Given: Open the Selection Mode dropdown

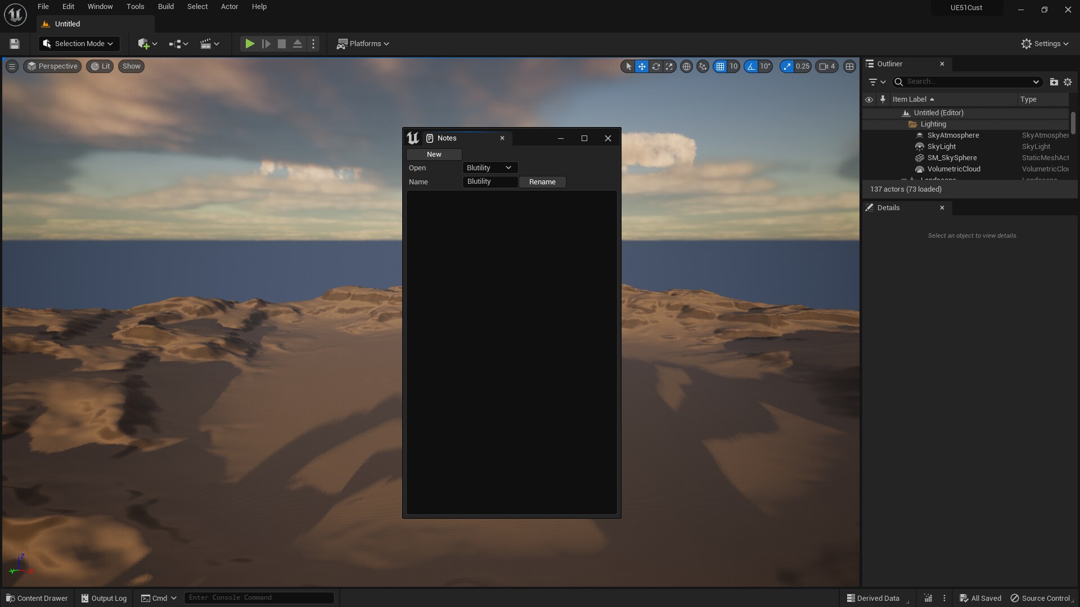Looking at the screenshot, I should pos(78,43).
